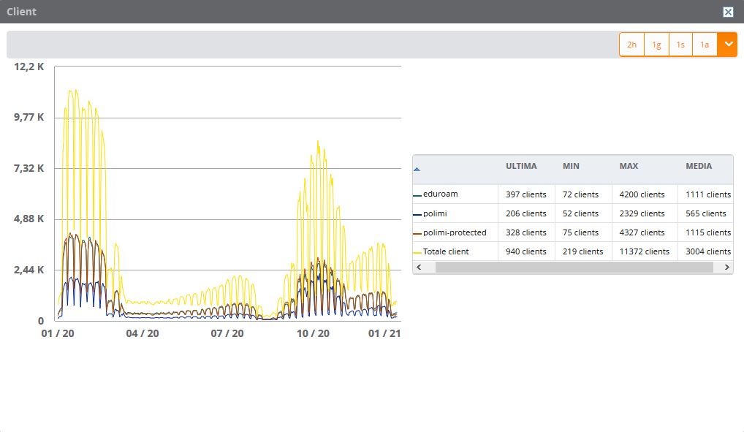Sort by ULTIMA column
This screenshot has height=432, width=744.
coord(521,166)
